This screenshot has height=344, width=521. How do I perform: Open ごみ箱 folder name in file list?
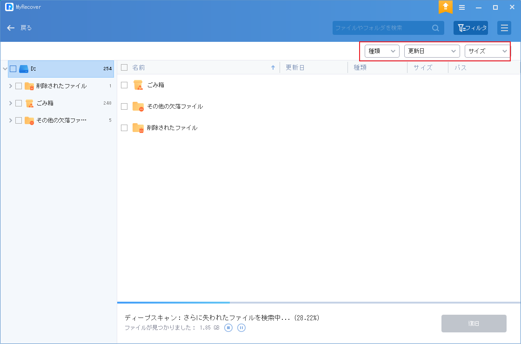click(155, 85)
